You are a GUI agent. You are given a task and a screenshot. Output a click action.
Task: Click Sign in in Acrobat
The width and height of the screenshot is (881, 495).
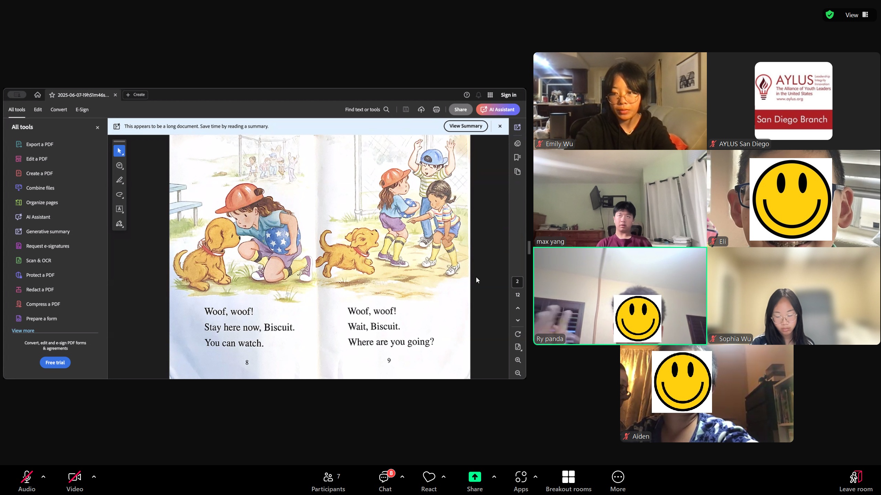[508, 95]
